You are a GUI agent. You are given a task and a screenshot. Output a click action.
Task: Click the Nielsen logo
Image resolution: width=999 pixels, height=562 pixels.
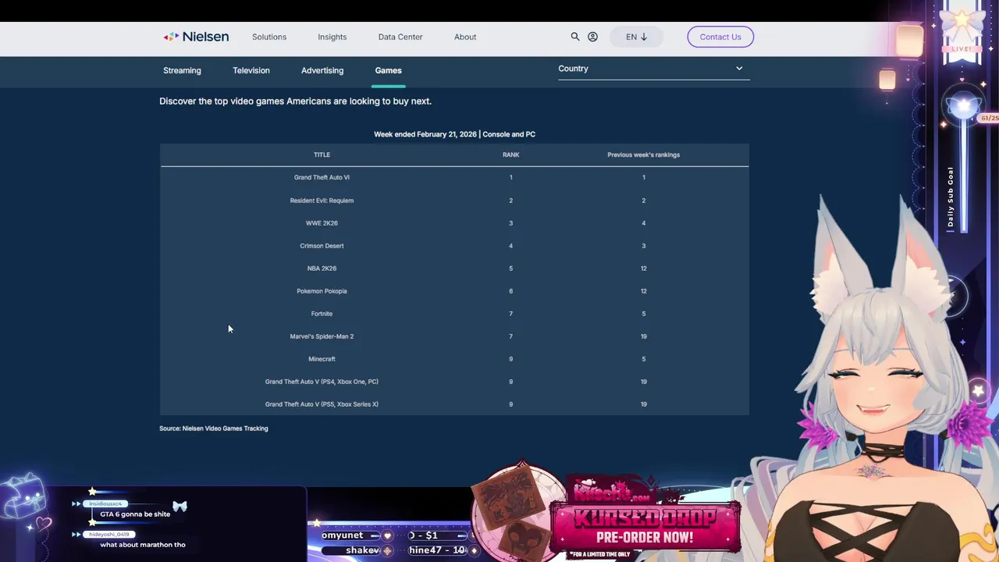click(196, 37)
